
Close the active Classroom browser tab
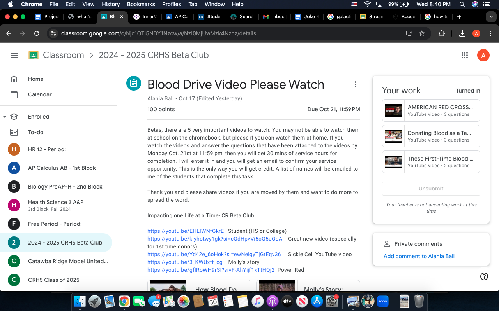click(122, 17)
